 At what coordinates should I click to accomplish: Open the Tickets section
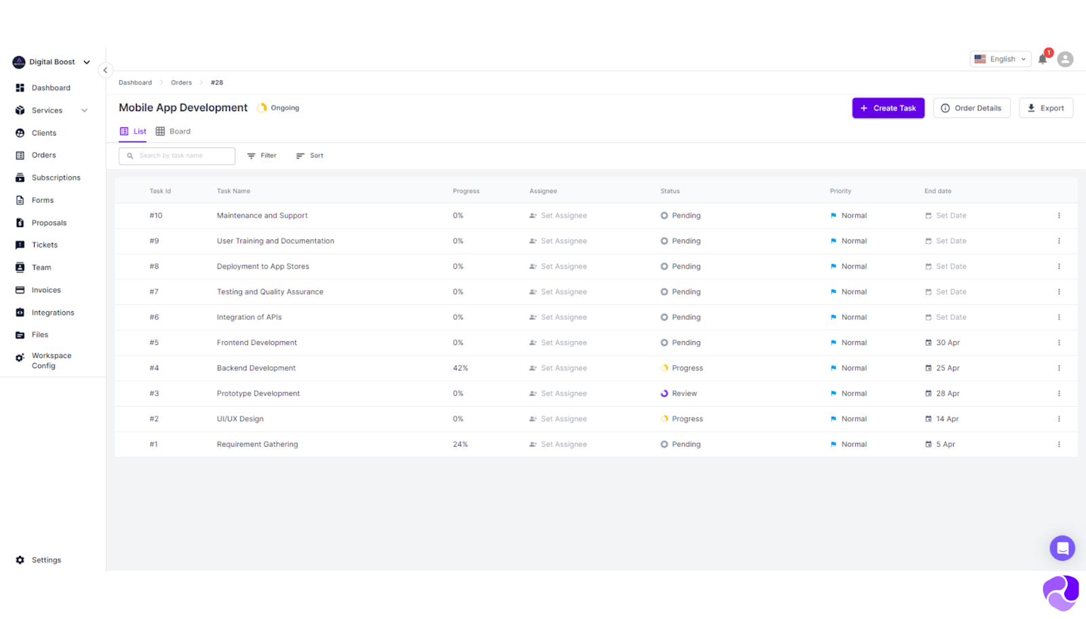click(45, 245)
